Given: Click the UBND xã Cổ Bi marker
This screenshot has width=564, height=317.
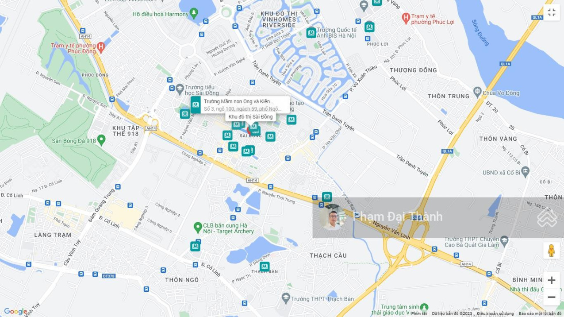Looking at the screenshot, I should tap(525, 172).
